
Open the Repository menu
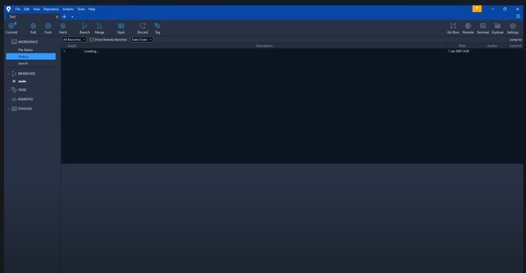point(51,8)
